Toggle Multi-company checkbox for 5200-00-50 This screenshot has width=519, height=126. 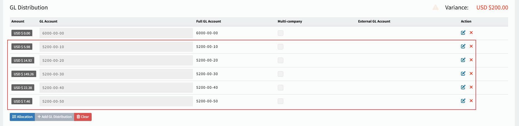(281, 101)
